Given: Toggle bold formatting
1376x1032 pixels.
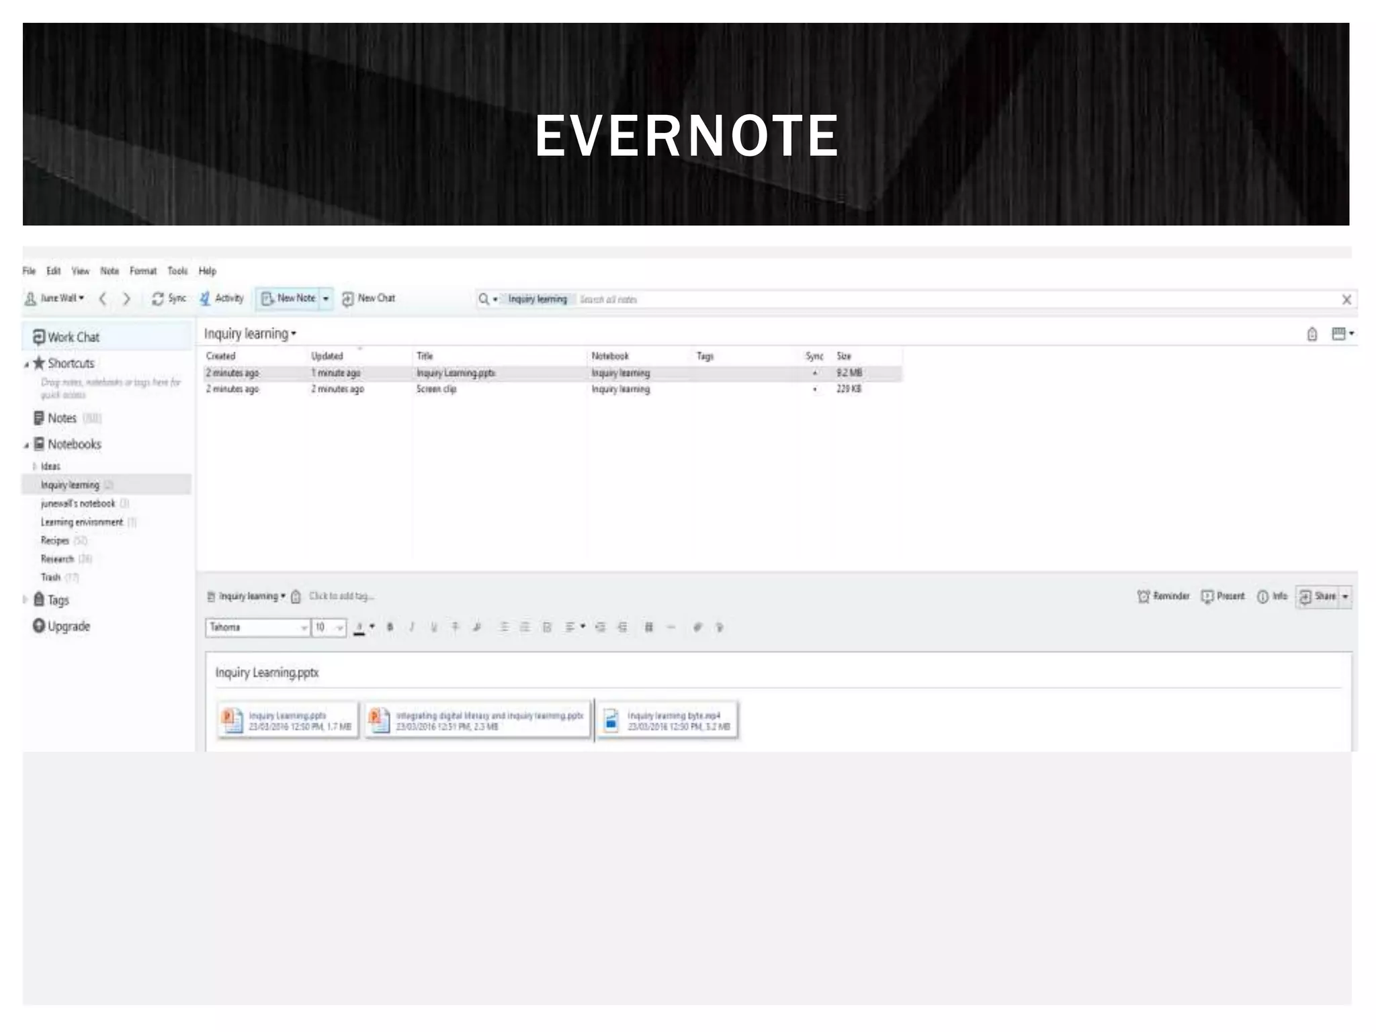Looking at the screenshot, I should click(x=390, y=628).
